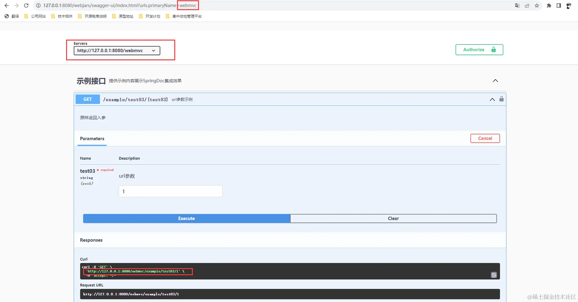The height and width of the screenshot is (302, 578).
Task: Focus the test03 url参数 input field
Action: click(x=170, y=191)
